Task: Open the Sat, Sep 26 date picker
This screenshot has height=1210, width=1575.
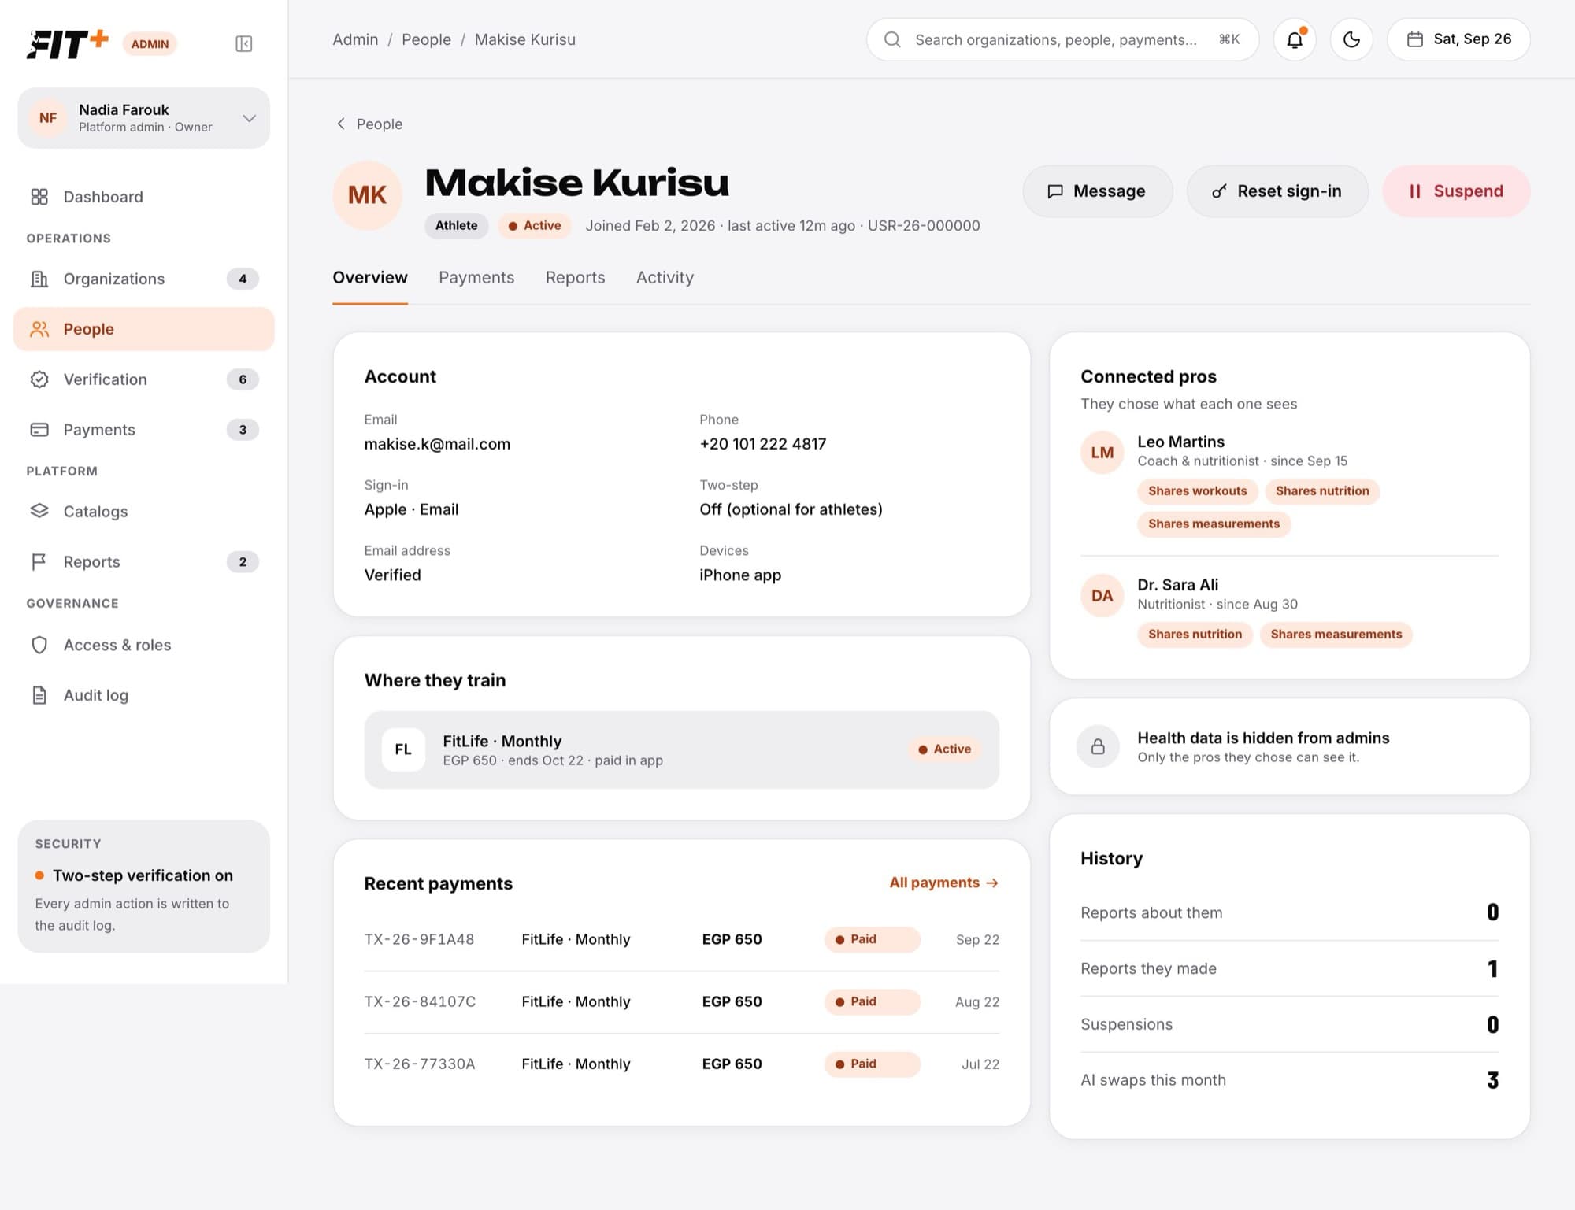Action: point(1458,39)
